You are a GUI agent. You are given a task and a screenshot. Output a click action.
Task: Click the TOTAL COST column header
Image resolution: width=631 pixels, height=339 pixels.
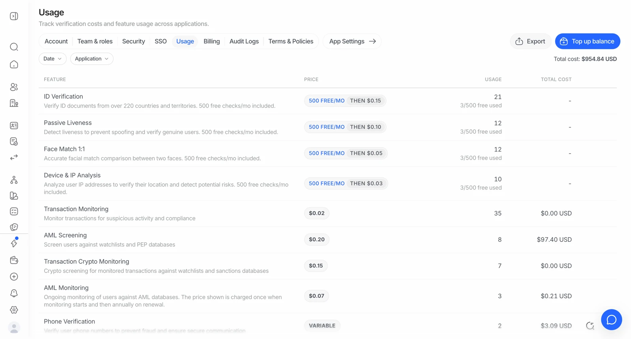[x=556, y=80]
